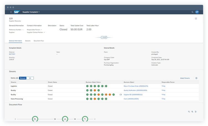208x126 pixels.
Task: Select the All items filter
Action: point(30,78)
